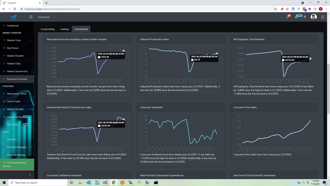The image size is (330, 186).
Task: Toggle the sidebar with the header hamburger icon
Action: (x=31, y=17)
